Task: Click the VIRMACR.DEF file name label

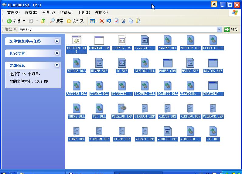Action: coord(213,116)
